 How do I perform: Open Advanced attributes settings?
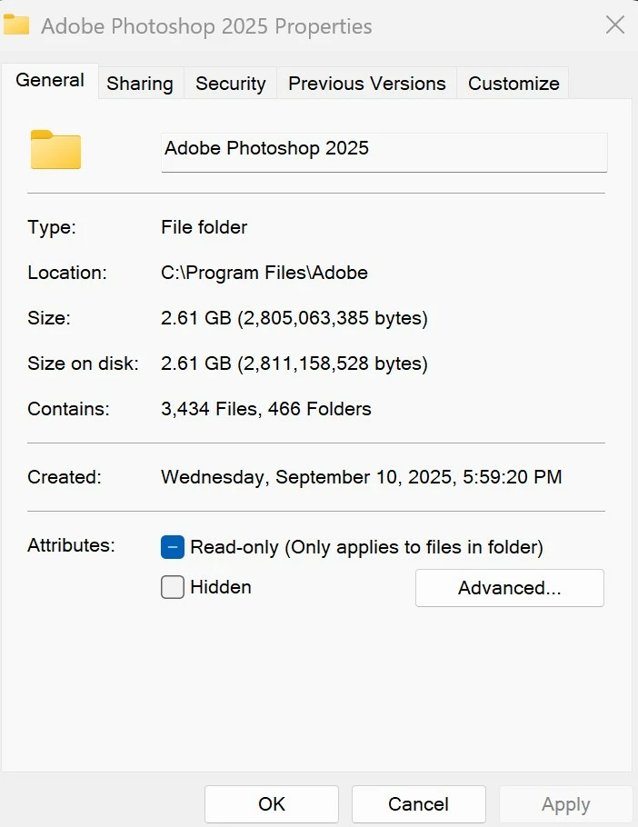509,588
